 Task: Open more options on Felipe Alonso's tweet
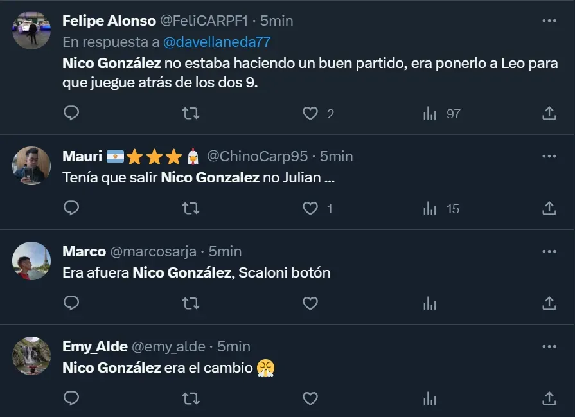(x=549, y=21)
